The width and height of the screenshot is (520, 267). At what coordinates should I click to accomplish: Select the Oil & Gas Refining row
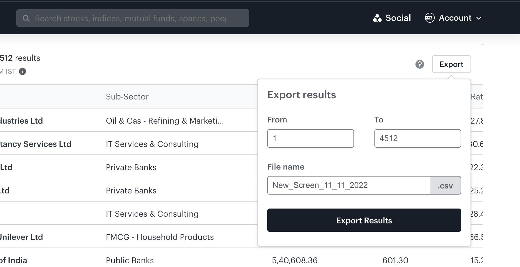[x=165, y=121]
